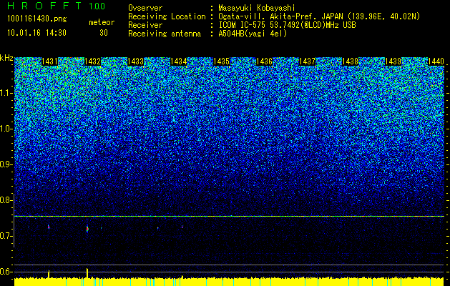Click the 1437 time marker

(307, 61)
